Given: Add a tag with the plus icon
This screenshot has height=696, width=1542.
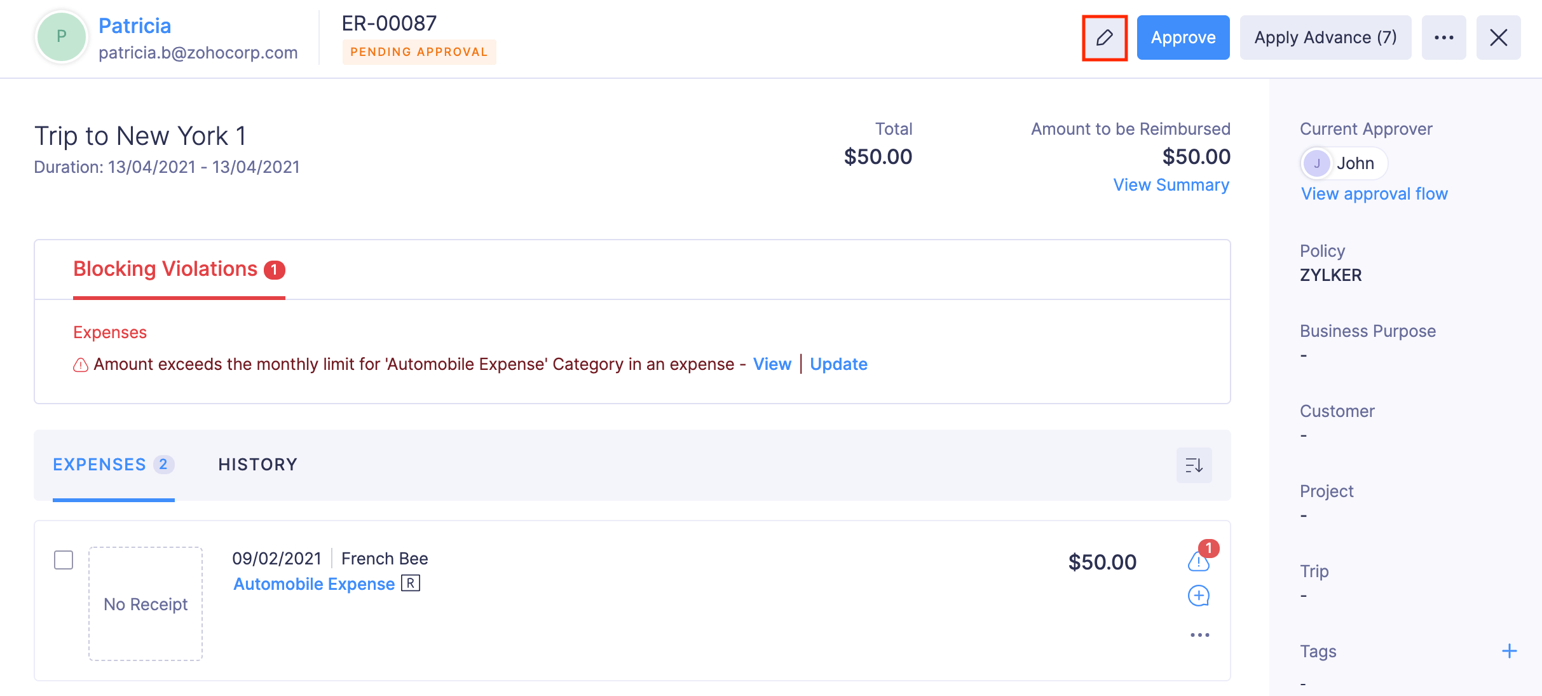Looking at the screenshot, I should click(x=1509, y=651).
